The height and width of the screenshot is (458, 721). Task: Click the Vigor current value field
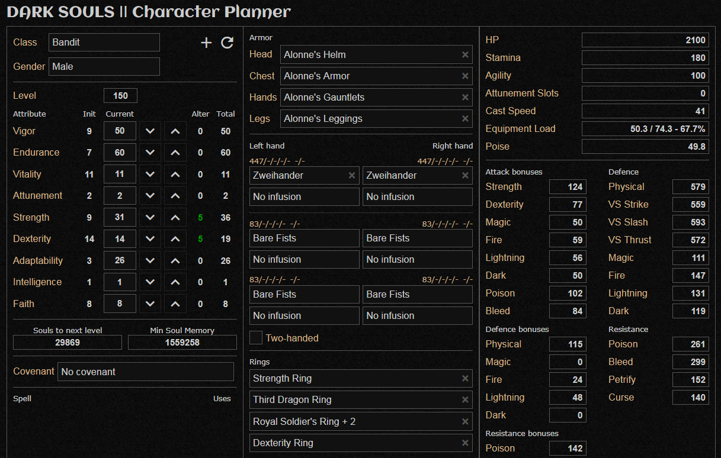tap(120, 131)
